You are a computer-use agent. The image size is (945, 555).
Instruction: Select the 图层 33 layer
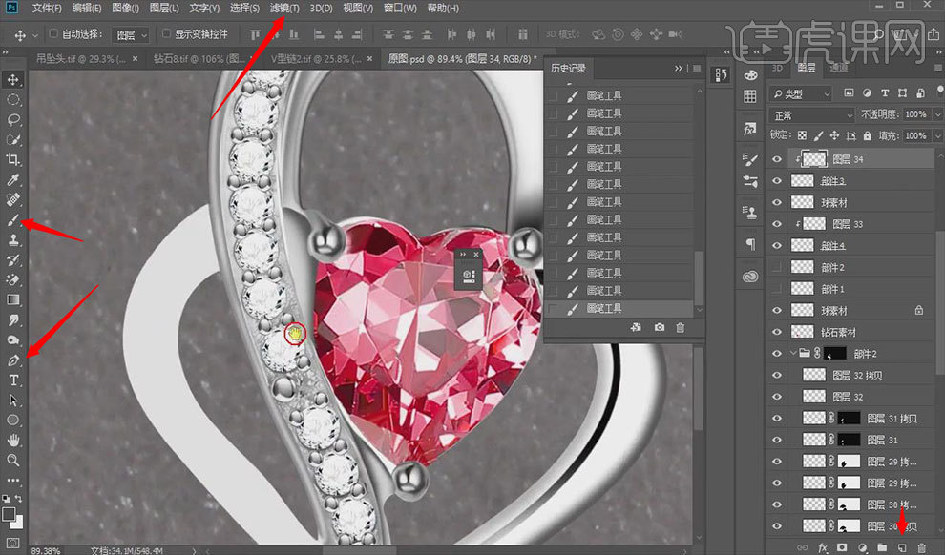click(848, 224)
